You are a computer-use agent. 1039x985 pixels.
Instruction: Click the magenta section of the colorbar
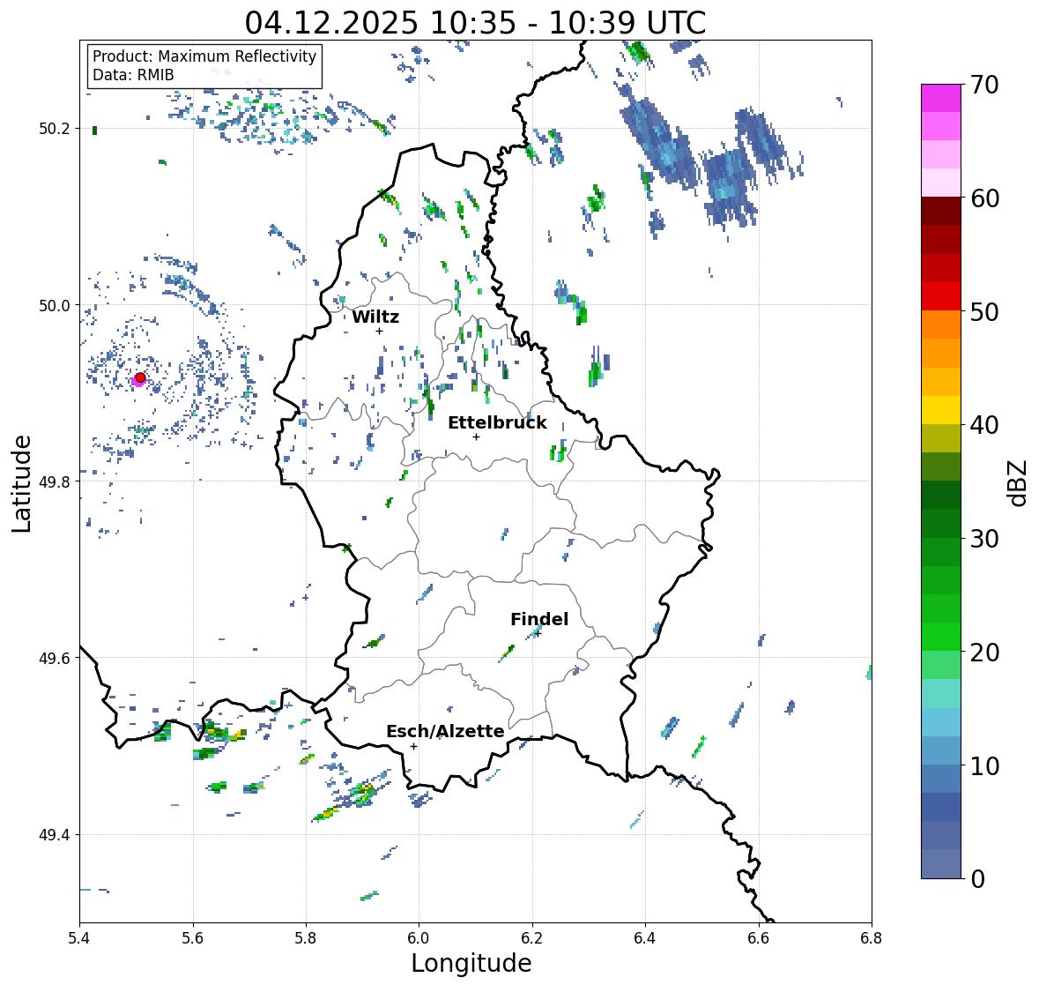click(941, 97)
